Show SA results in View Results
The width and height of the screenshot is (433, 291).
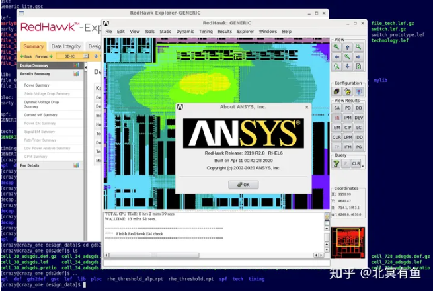pyautogui.click(x=336, y=108)
